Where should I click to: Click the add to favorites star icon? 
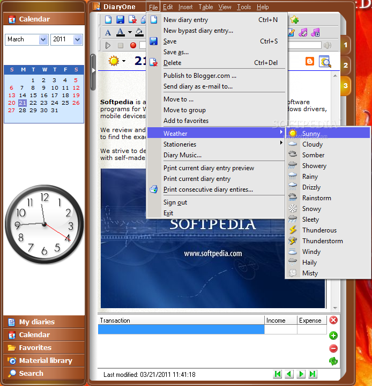[294, 20]
